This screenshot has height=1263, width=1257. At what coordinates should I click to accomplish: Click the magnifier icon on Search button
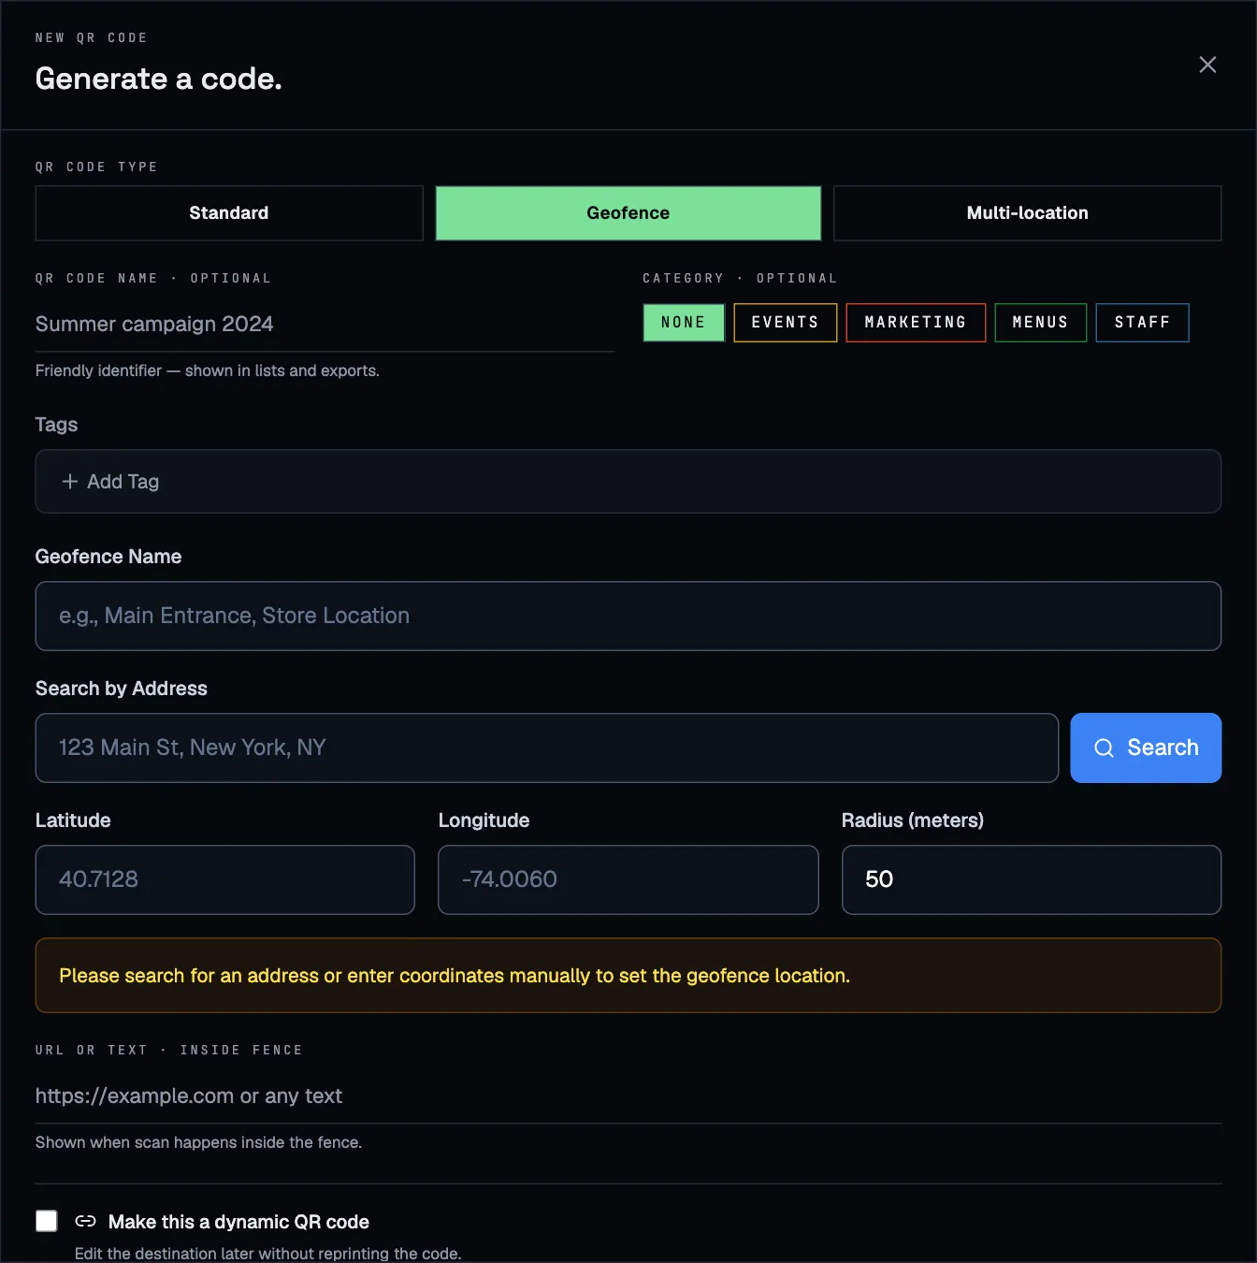1104,748
